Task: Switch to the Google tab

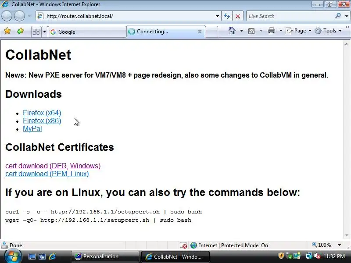Action: [87, 32]
